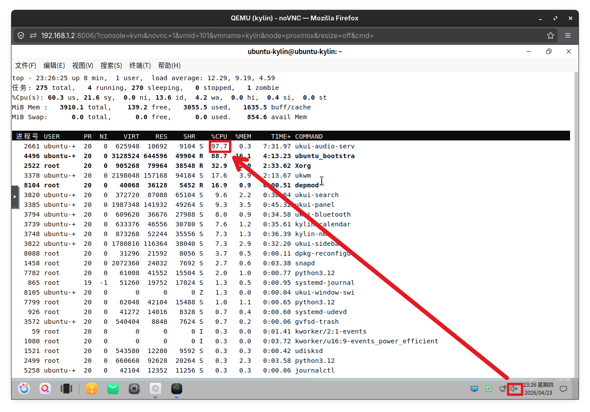Open the Firefox hamburger menu

pos(568,35)
